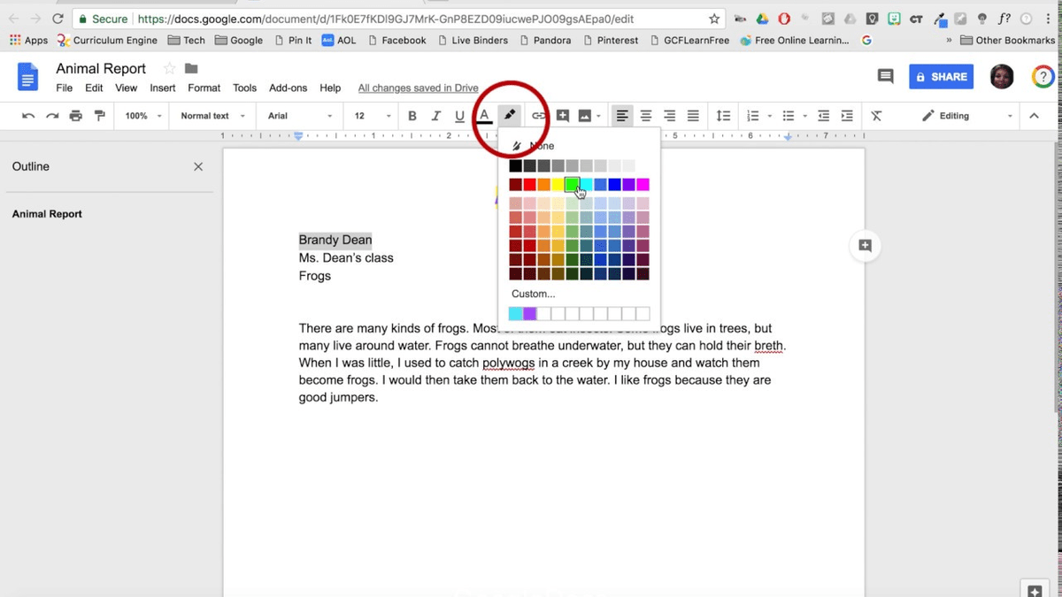Screen dimensions: 1062x597
Task: Close the Outline panel
Action: (198, 166)
